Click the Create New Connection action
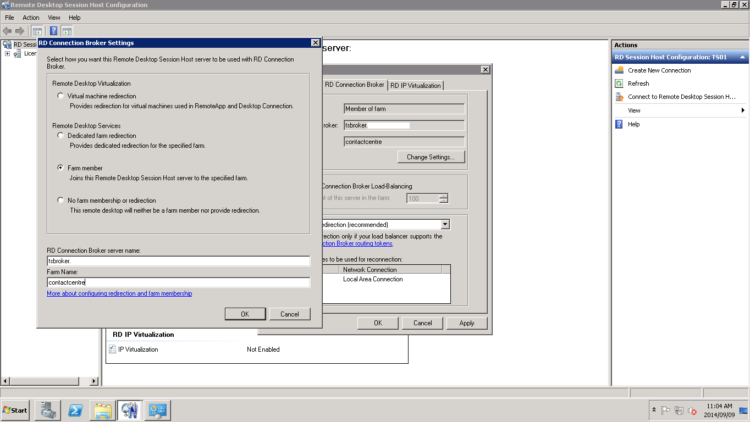 point(659,70)
